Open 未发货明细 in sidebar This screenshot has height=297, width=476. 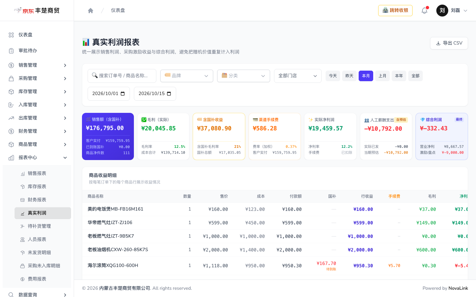tap(43, 253)
